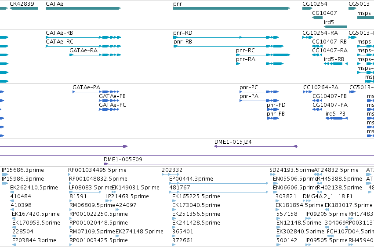Click the CG10407-PA protein label

click(330, 105)
